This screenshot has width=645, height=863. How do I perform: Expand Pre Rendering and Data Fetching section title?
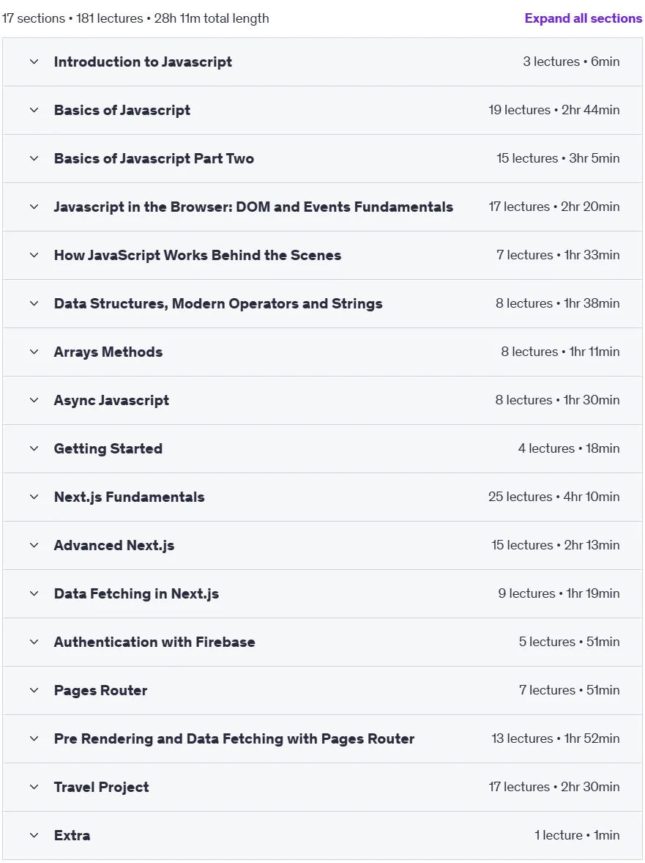[234, 738]
